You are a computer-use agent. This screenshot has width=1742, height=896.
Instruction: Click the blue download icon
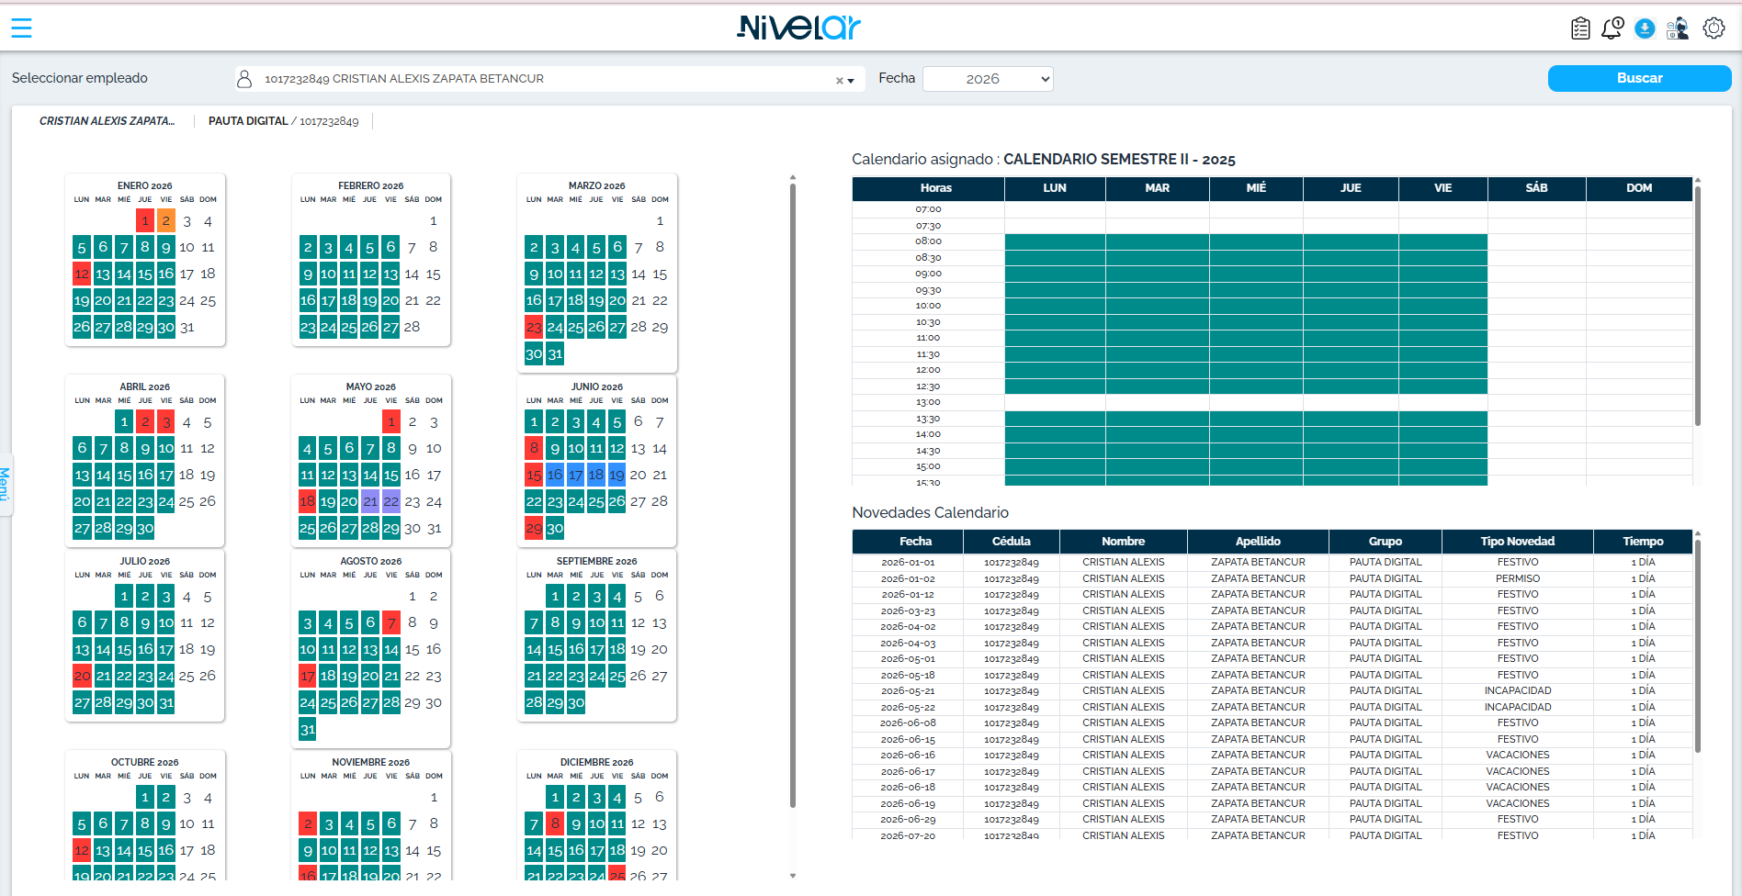click(x=1646, y=28)
